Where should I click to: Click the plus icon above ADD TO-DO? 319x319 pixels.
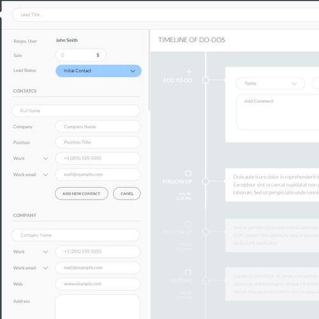click(x=189, y=72)
